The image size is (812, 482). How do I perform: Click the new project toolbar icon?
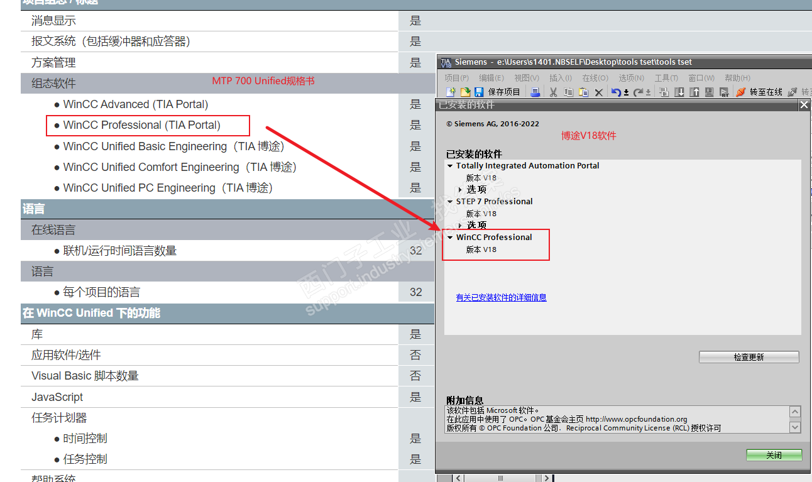click(451, 92)
